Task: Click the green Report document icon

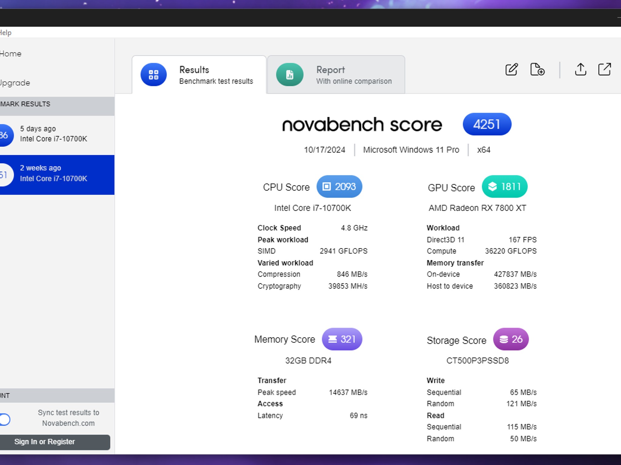Action: (290, 74)
